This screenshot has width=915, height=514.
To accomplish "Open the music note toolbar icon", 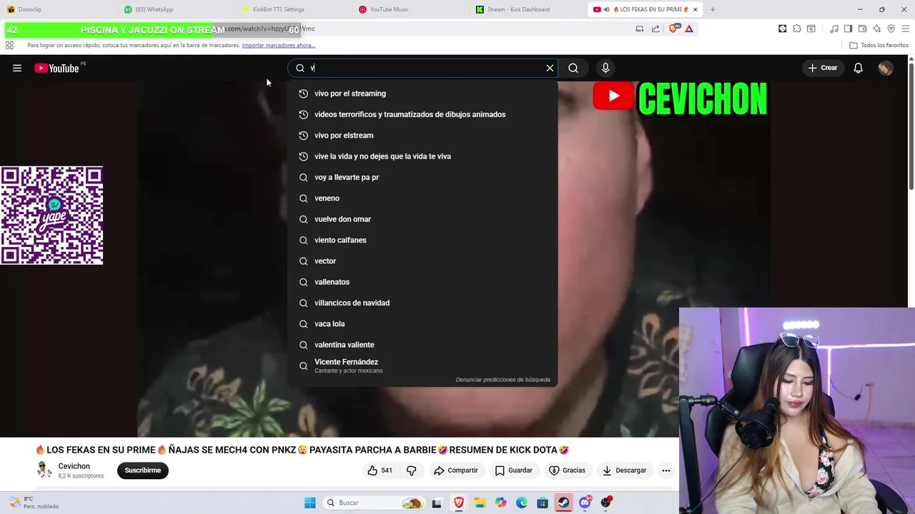I will (834, 29).
